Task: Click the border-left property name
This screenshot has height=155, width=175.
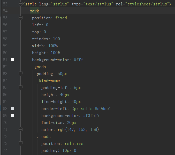Action: pos(54,109)
